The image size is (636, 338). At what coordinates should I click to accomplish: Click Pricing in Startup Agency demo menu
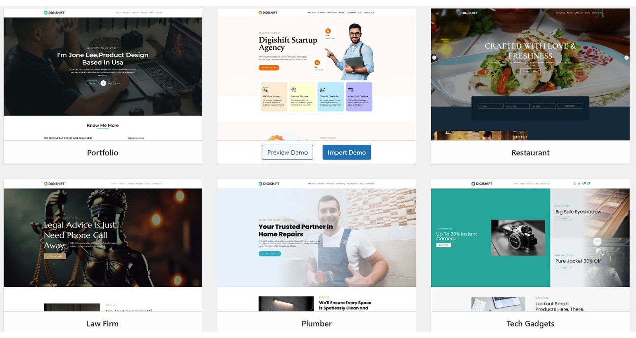(x=342, y=13)
